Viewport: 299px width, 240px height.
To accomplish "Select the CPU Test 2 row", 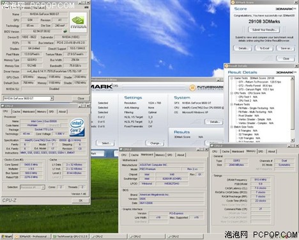I will tap(248, 100).
